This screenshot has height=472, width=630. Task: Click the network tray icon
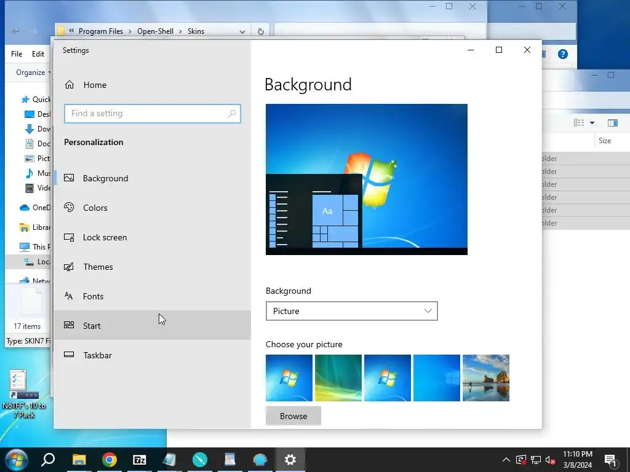pos(536,460)
